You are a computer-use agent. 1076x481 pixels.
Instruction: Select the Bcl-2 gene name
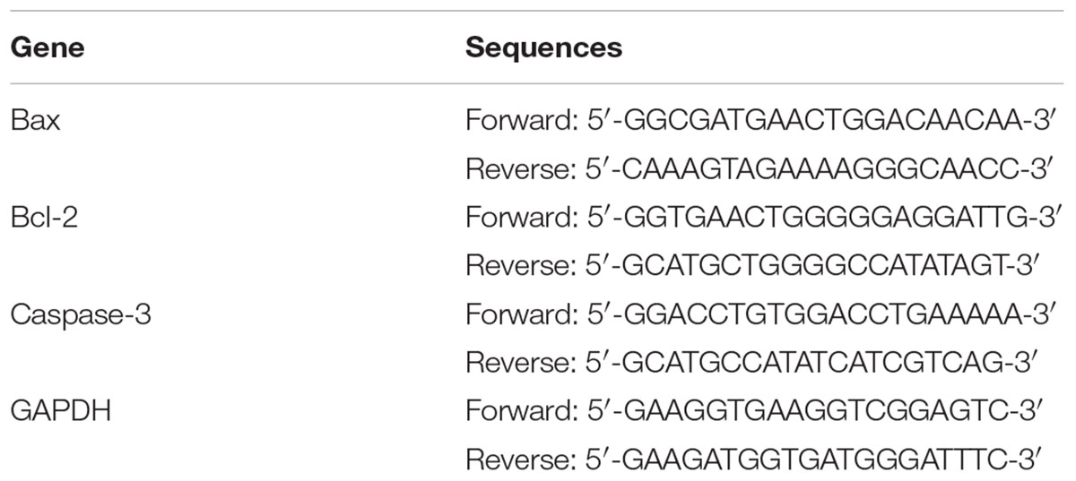tap(44, 217)
